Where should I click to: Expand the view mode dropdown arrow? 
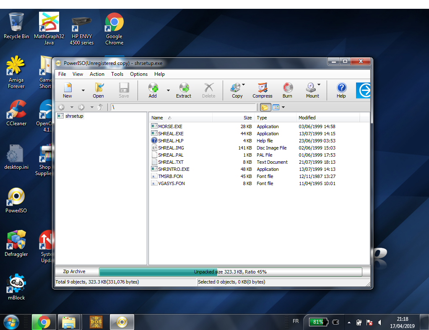[283, 107]
